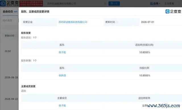Click the 主要成员变更 section heading
Image resolution: width=182 pixels, height=110 pixels.
click(x=28, y=86)
